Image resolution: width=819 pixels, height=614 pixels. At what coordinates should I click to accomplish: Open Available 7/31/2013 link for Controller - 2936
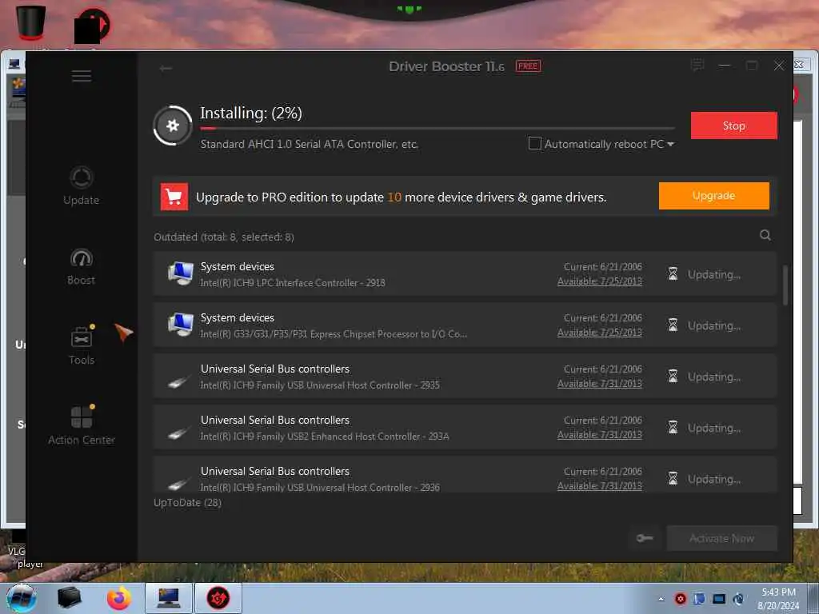tap(600, 486)
